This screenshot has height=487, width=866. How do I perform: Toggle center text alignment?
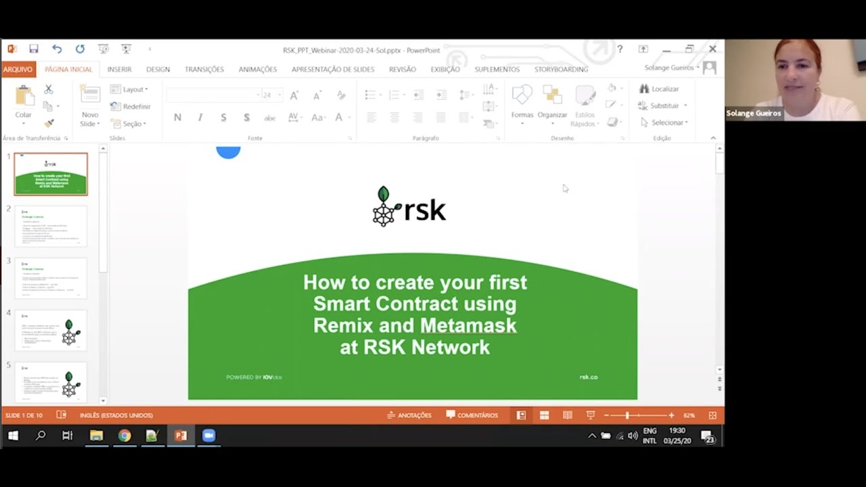tap(394, 117)
